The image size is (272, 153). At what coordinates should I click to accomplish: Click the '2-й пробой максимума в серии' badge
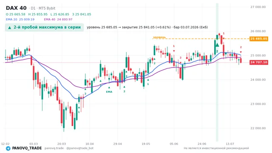(44, 27)
